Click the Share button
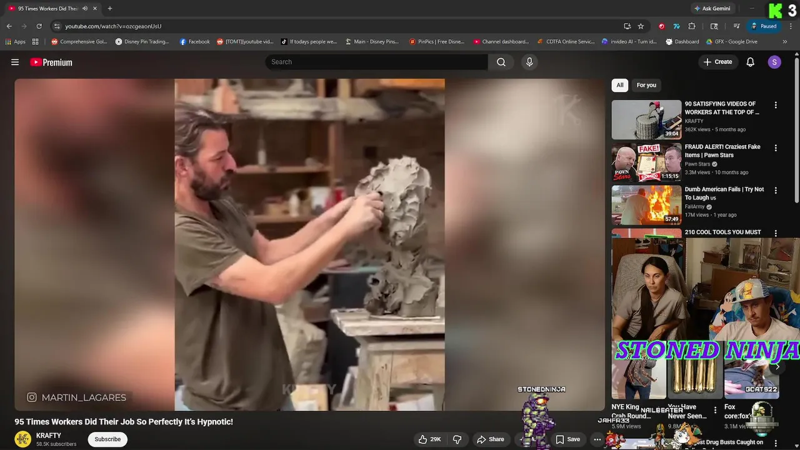800x450 pixels. point(491,439)
